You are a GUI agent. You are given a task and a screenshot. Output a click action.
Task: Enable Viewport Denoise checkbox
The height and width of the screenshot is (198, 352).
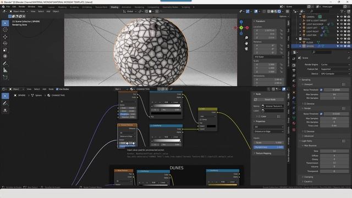tap(305, 104)
